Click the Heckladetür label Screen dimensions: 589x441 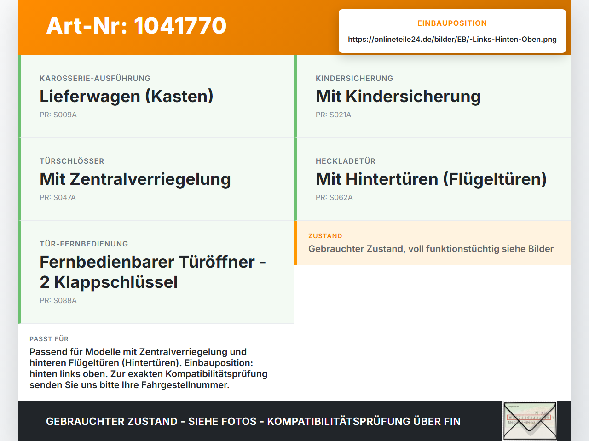[x=346, y=161]
